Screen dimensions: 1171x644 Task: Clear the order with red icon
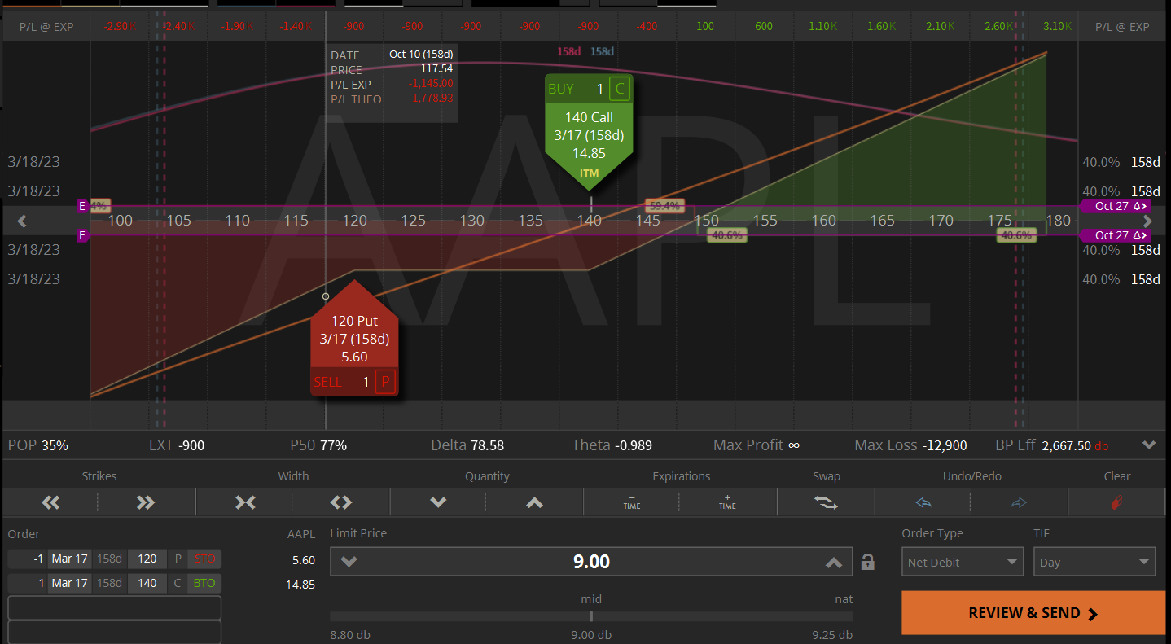click(x=1116, y=502)
